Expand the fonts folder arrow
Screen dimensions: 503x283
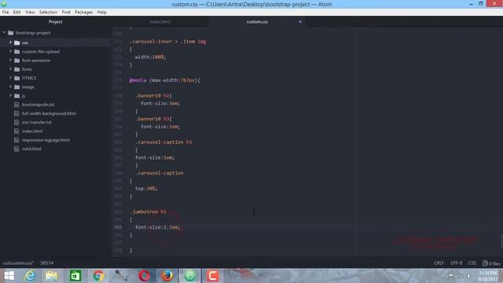tap(10, 69)
